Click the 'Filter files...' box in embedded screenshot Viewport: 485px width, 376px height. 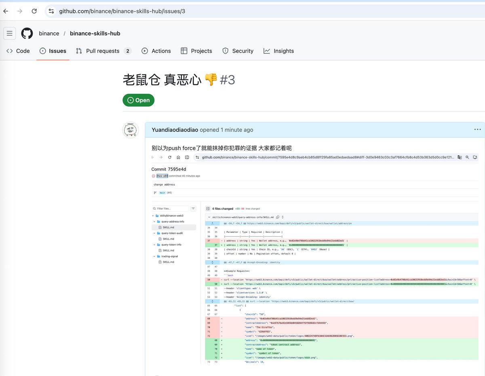(171, 209)
